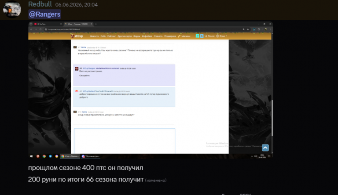Select the iCCup support ticket browser tab
338x195 pixels.
pyautogui.click(x=77, y=24)
